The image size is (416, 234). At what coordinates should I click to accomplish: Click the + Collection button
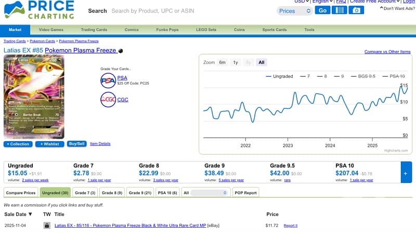click(18, 144)
